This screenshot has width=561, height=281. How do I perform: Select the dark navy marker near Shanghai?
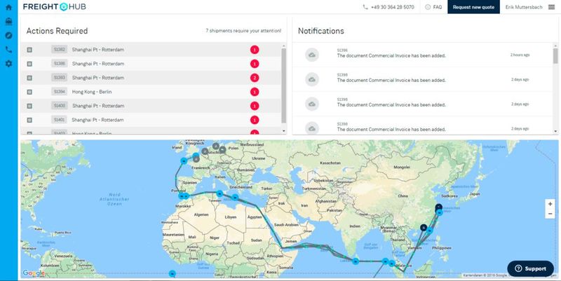[x=439, y=207]
